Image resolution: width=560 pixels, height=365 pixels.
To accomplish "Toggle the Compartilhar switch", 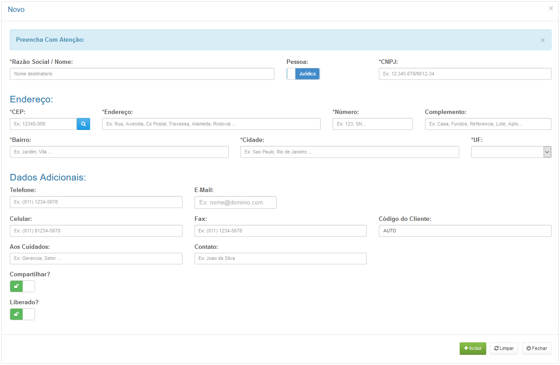I will click(22, 287).
